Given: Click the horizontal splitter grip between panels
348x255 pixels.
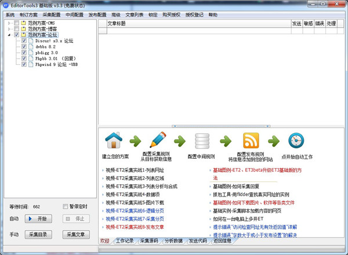Looking at the screenshot, I should pyautogui.click(x=221, y=126).
